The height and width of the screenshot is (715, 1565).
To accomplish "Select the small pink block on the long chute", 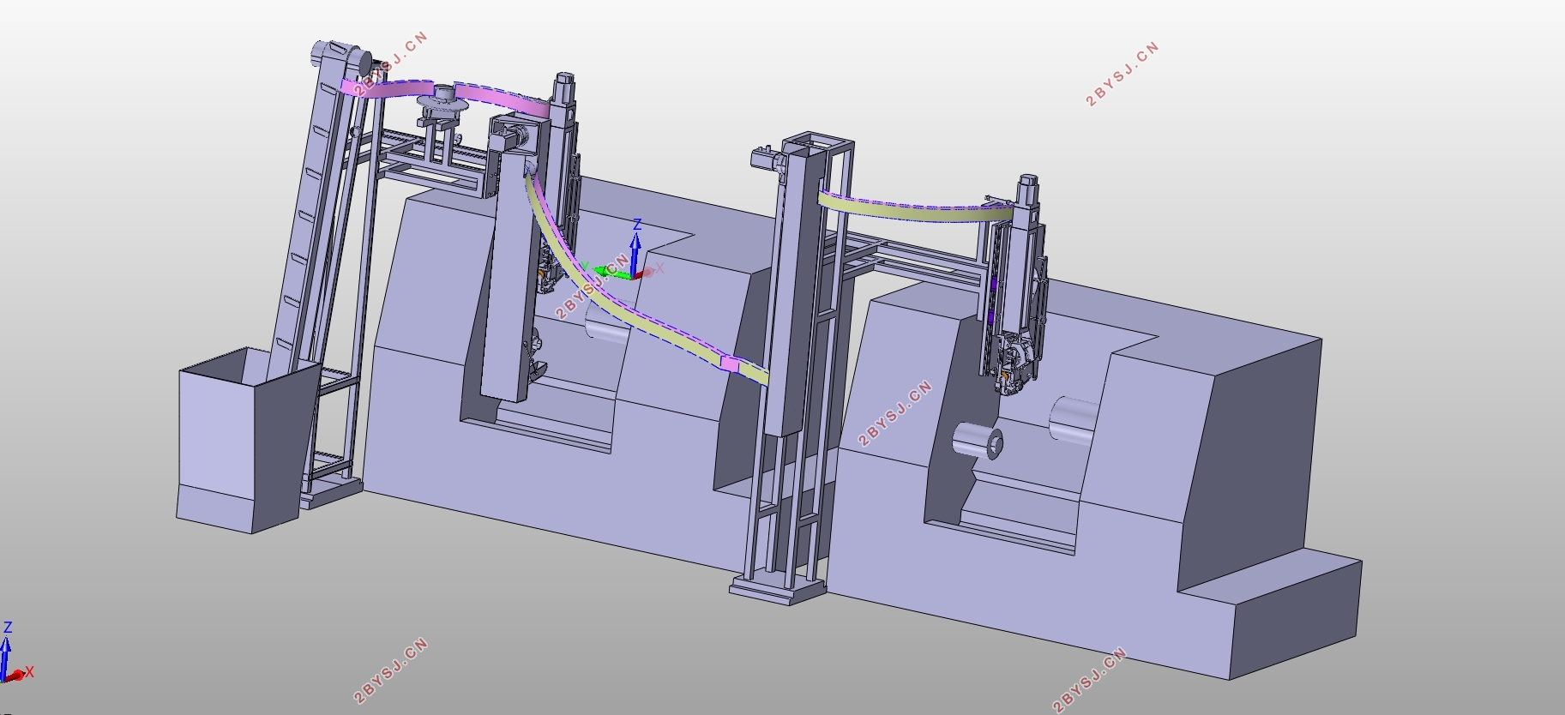I will pyautogui.click(x=730, y=364).
